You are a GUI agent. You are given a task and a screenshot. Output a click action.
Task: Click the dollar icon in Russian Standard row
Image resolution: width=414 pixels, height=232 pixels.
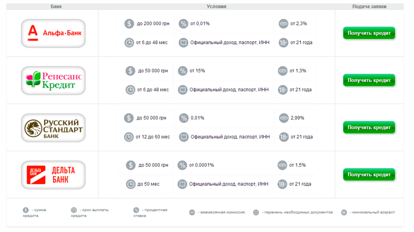(x=129, y=118)
